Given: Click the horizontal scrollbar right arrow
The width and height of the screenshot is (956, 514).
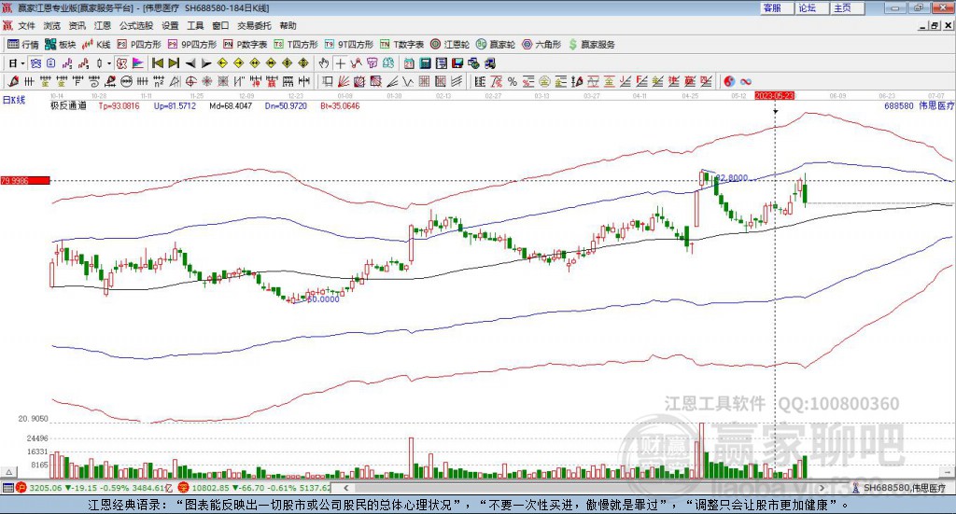Looking at the screenshot, I should (x=822, y=488).
